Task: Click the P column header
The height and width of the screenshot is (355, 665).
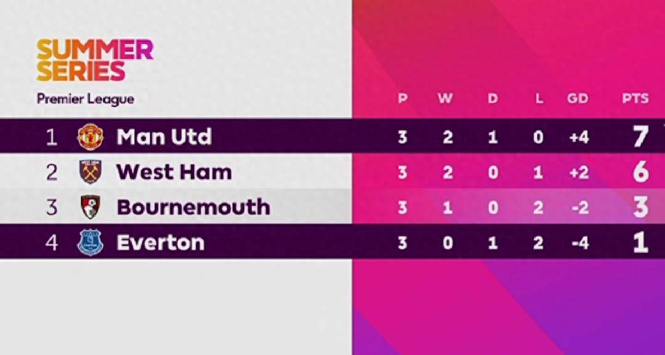Action: click(402, 99)
